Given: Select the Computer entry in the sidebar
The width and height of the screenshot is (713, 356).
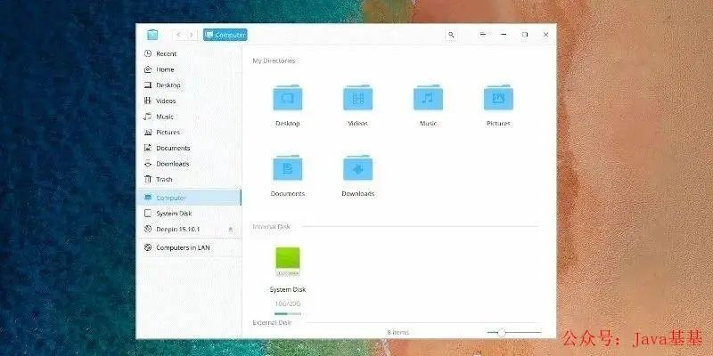Looking at the screenshot, I should tap(189, 198).
